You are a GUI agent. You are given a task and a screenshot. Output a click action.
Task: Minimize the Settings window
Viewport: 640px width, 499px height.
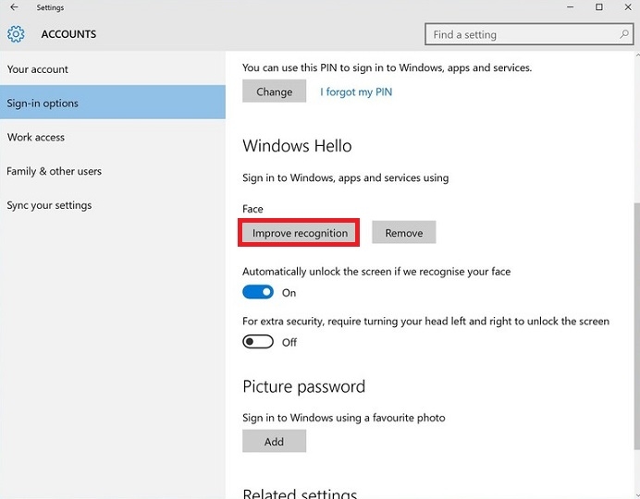click(x=571, y=7)
